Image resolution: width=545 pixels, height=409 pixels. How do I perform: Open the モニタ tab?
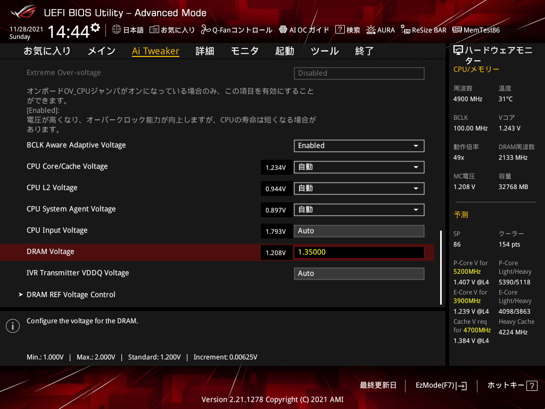(x=245, y=51)
